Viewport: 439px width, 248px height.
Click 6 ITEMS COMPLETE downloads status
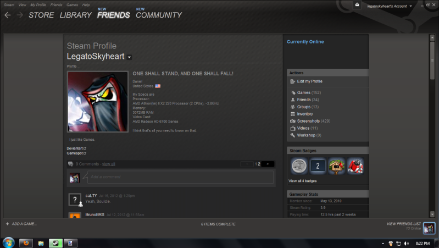point(218,224)
